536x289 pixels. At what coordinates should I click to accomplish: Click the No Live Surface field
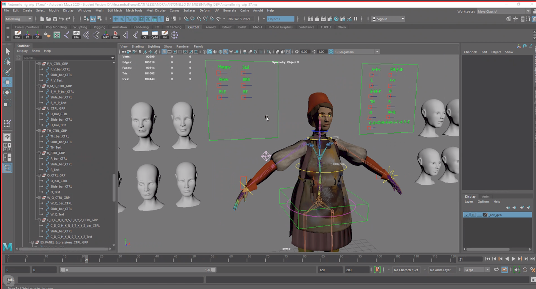pyautogui.click(x=240, y=19)
